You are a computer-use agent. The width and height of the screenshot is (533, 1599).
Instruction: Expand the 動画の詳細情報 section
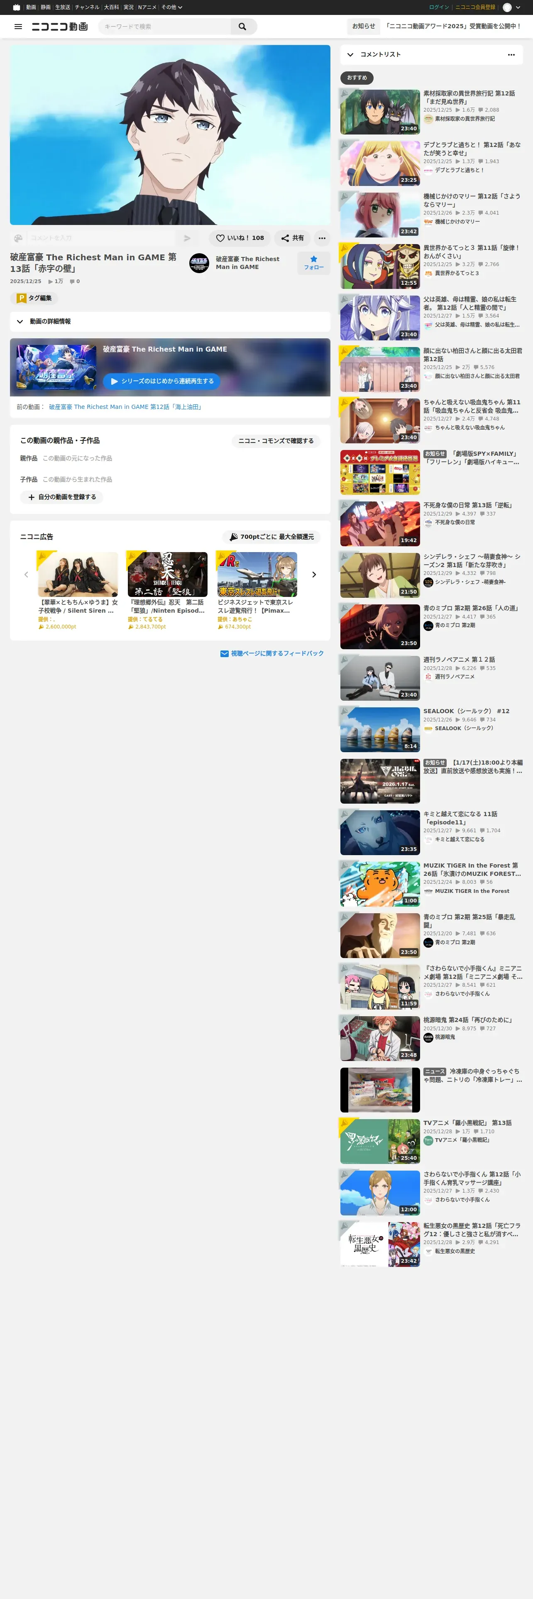tap(170, 322)
